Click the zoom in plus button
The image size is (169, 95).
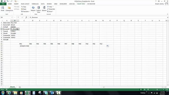pyautogui.click(x=163, y=89)
